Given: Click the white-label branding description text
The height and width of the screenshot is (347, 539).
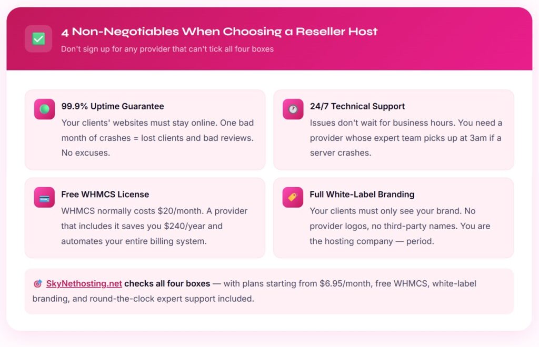Looking at the screenshot, I should pyautogui.click(x=392, y=226).
